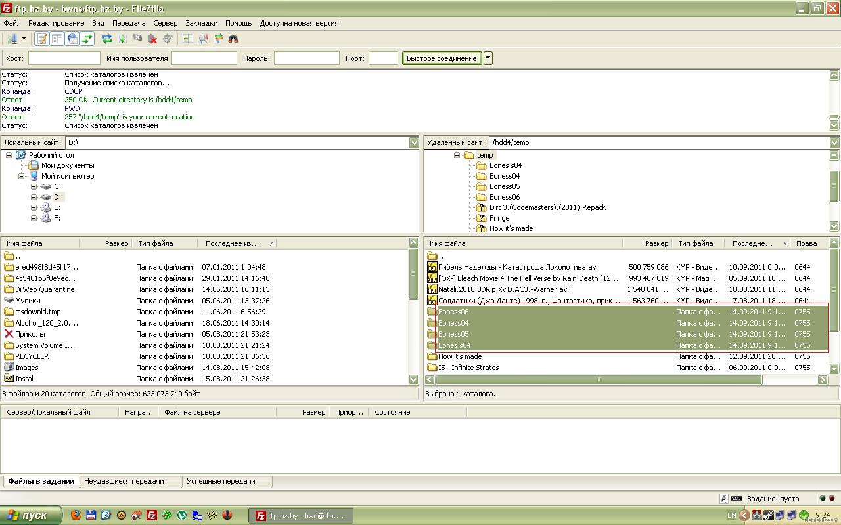Screen dimensions: 841x525
Task: Select Boness05 folder in remote tree
Action: pos(505,186)
